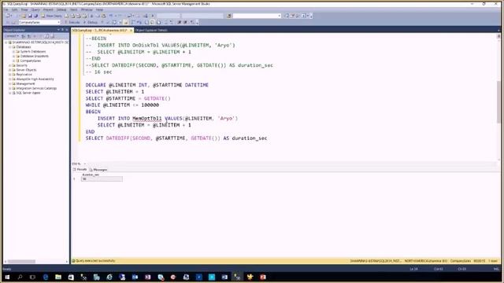Image resolution: width=504 pixels, height=283 pixels.
Task: Click the duration_sec column header
Action: point(91,175)
